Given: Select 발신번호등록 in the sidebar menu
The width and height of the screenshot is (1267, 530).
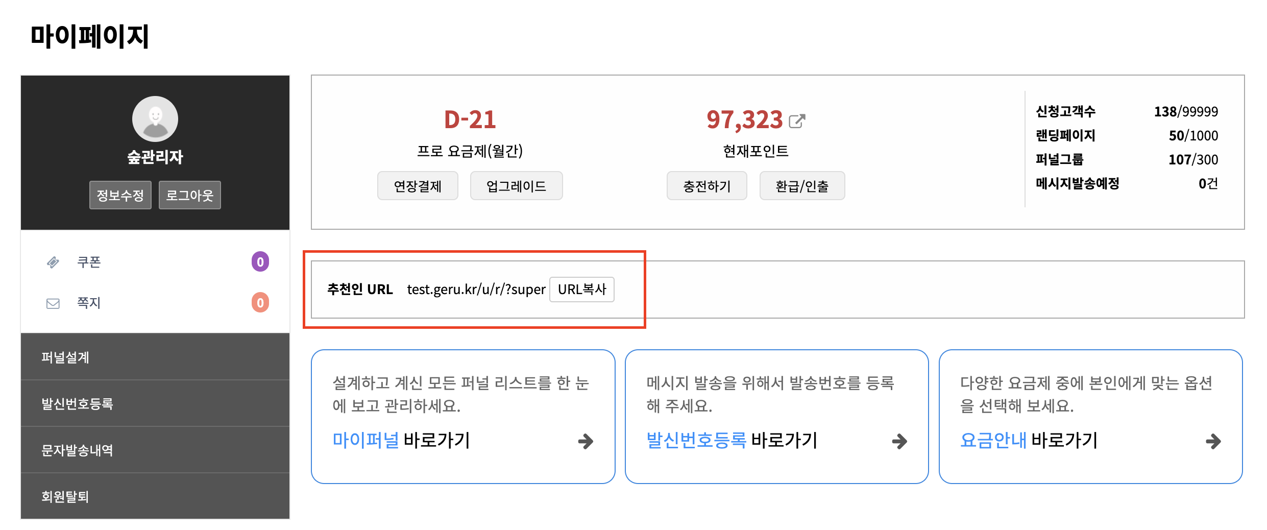Looking at the screenshot, I should pos(155,403).
